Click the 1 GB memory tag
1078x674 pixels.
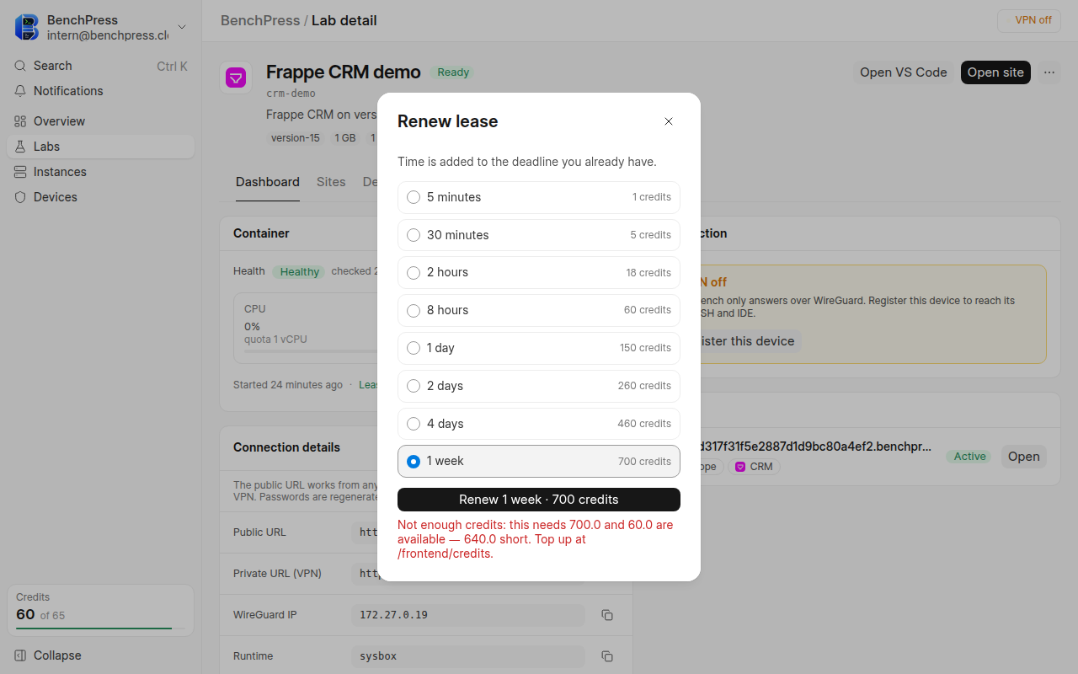345,138
